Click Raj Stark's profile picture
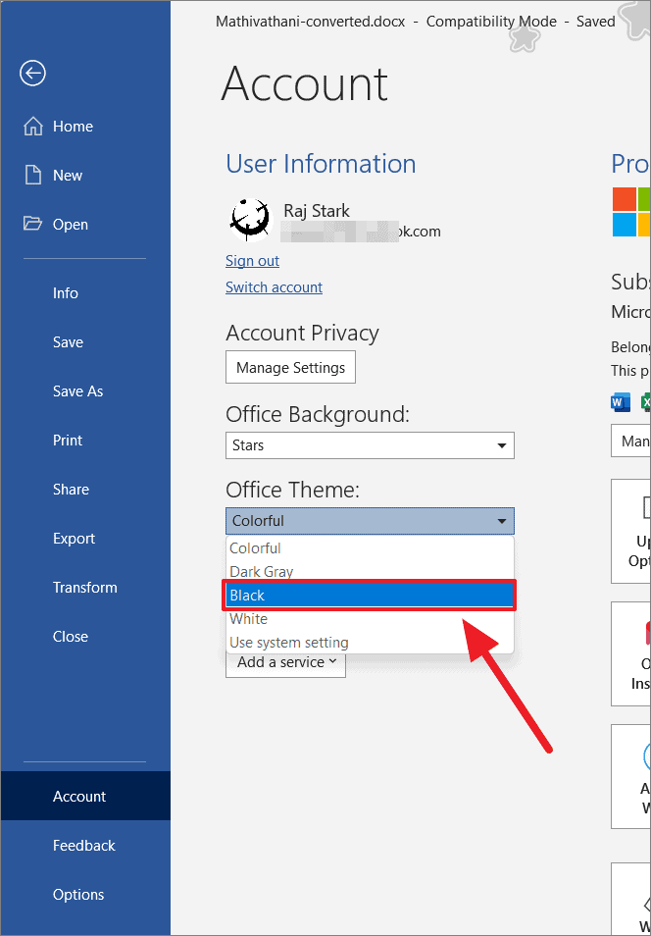Screen dimensions: 651x936 click(249, 220)
